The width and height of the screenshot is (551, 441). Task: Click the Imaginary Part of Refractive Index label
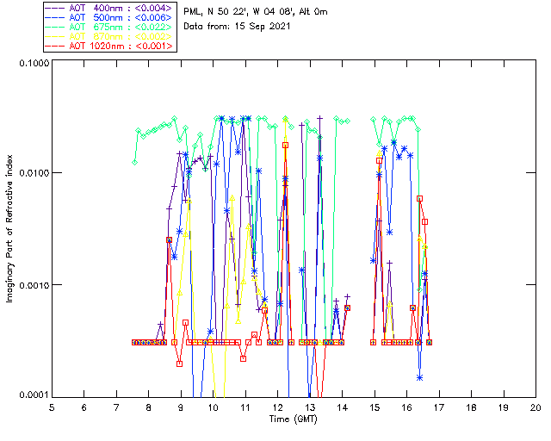point(9,228)
